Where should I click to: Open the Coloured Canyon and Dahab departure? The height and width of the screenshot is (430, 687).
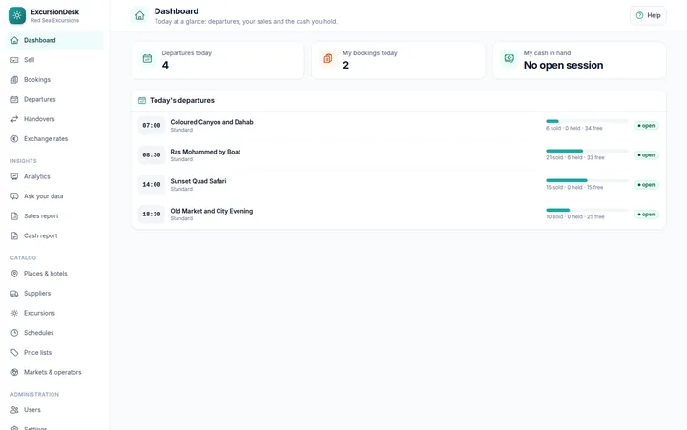(x=398, y=126)
